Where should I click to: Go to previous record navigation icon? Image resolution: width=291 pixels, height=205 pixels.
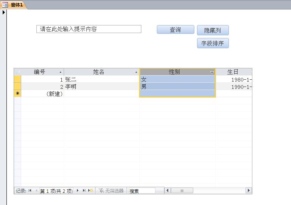[x=36, y=191]
